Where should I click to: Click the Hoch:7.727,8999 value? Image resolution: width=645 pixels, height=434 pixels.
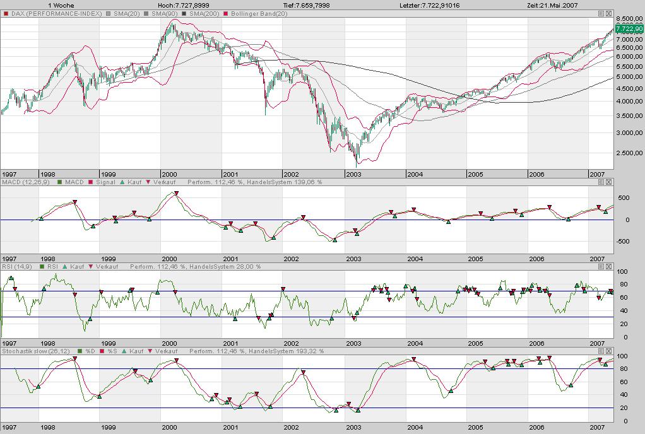coord(184,5)
